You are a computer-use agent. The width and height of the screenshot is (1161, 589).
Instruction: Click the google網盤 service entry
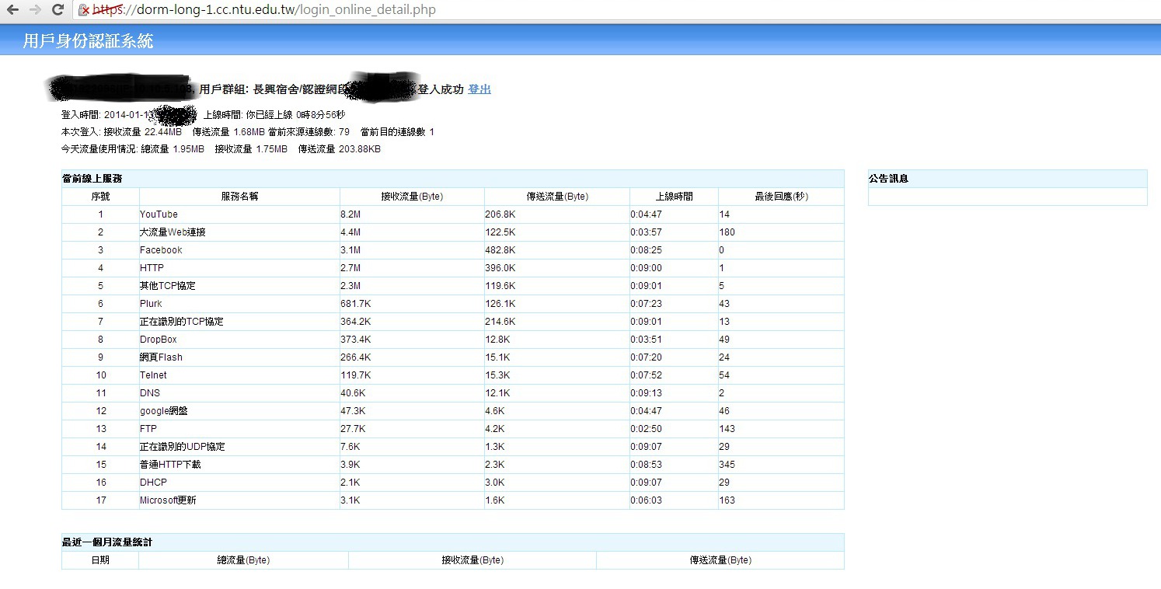click(x=163, y=411)
